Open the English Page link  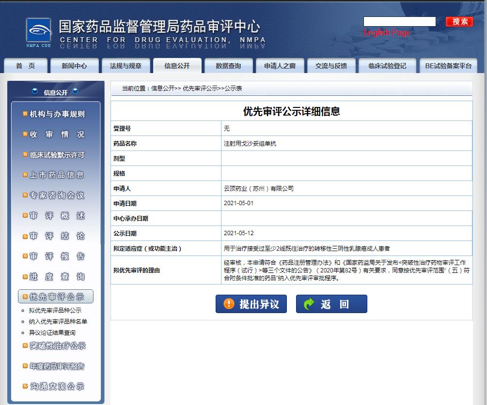(x=386, y=33)
